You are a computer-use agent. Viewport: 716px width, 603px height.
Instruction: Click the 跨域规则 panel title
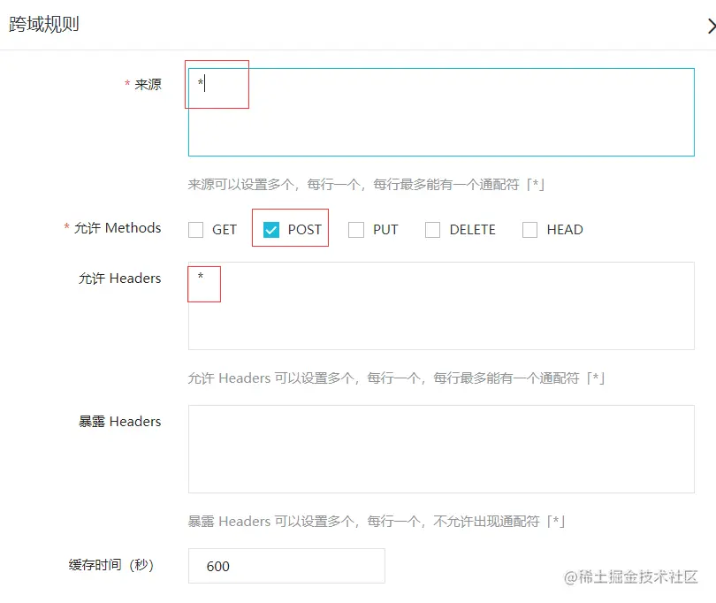[44, 24]
